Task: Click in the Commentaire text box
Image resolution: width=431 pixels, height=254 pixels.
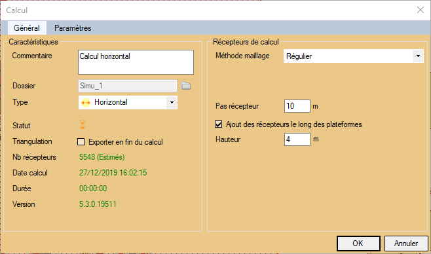Action: (x=136, y=62)
